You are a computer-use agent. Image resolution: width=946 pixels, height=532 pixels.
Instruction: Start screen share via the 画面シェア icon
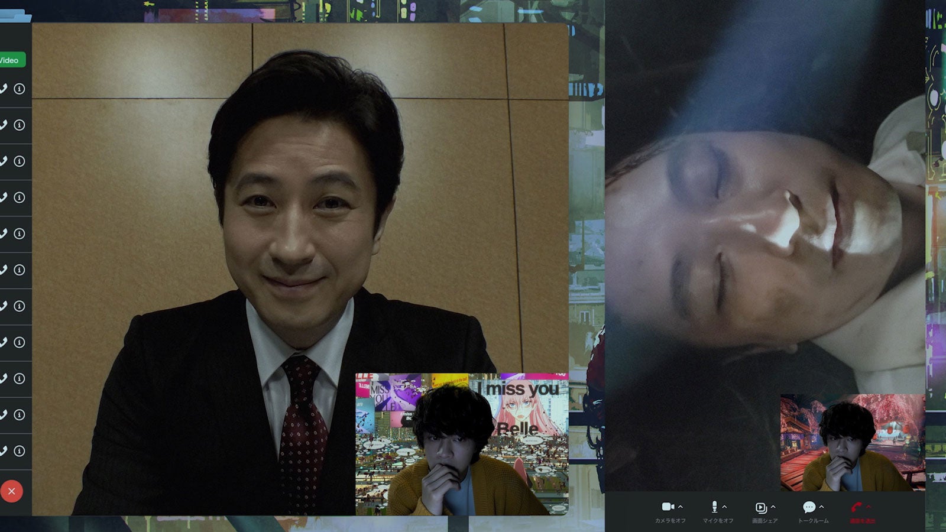tap(761, 508)
